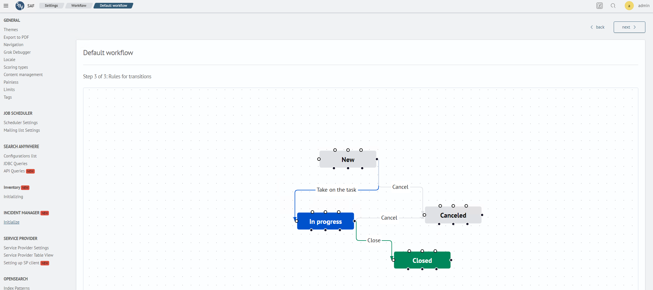Click the Cancel label from In progress

[x=389, y=218]
